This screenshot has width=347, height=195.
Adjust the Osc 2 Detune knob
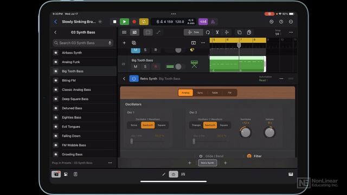click(269, 132)
